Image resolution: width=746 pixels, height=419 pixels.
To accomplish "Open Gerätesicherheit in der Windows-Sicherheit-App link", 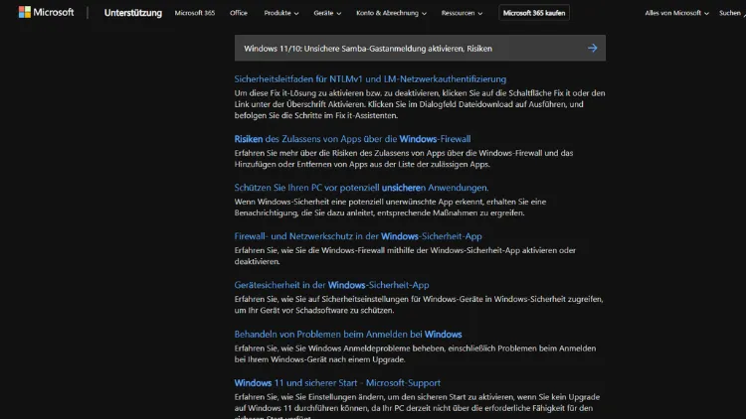I will coord(331,285).
